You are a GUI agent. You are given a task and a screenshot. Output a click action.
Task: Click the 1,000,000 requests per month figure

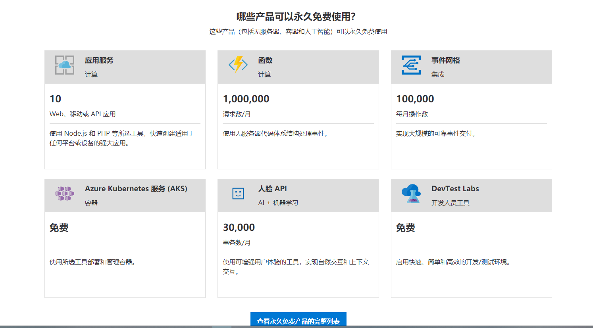click(x=246, y=99)
